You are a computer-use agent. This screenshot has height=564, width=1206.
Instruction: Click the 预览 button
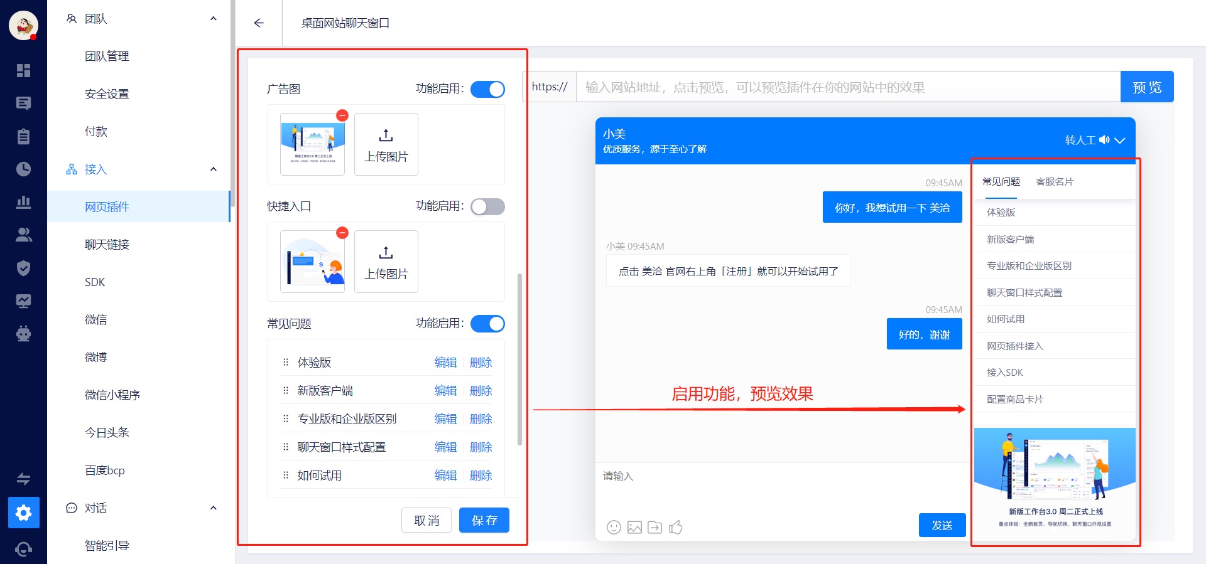(1147, 87)
